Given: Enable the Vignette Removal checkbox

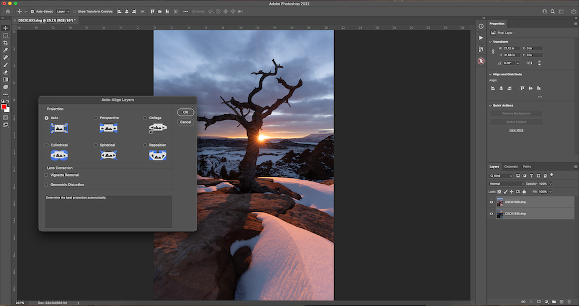Looking at the screenshot, I should click(47, 175).
